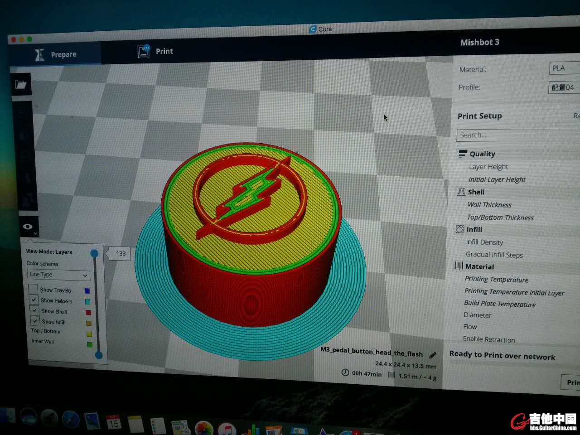
Task: Click the Cura logo in the title bar
Action: pyautogui.click(x=313, y=29)
